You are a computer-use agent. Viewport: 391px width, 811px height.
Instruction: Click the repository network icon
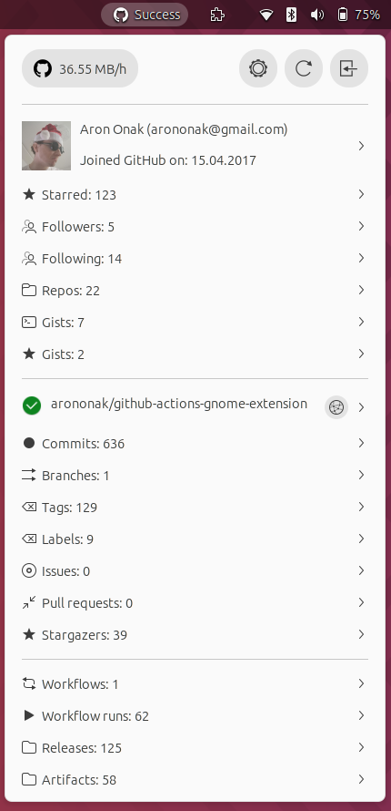tap(336, 407)
